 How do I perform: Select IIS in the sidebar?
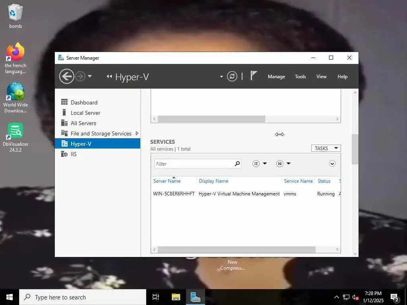pyautogui.click(x=98, y=154)
